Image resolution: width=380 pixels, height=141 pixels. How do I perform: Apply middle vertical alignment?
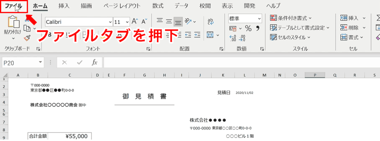[169, 22]
